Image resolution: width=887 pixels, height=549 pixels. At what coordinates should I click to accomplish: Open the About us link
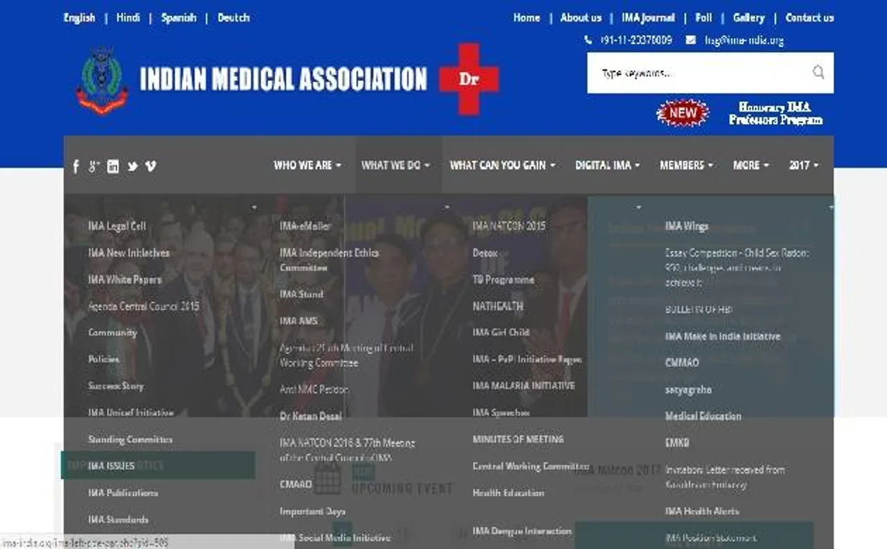tap(581, 17)
